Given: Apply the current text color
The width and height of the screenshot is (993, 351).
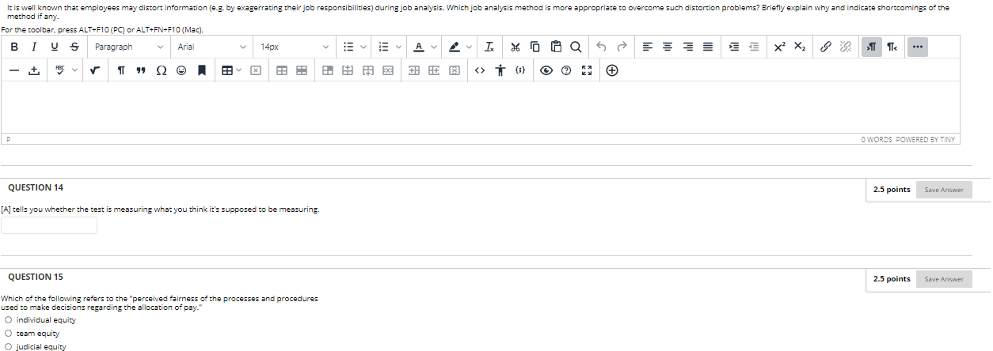Looking at the screenshot, I should 419,47.
